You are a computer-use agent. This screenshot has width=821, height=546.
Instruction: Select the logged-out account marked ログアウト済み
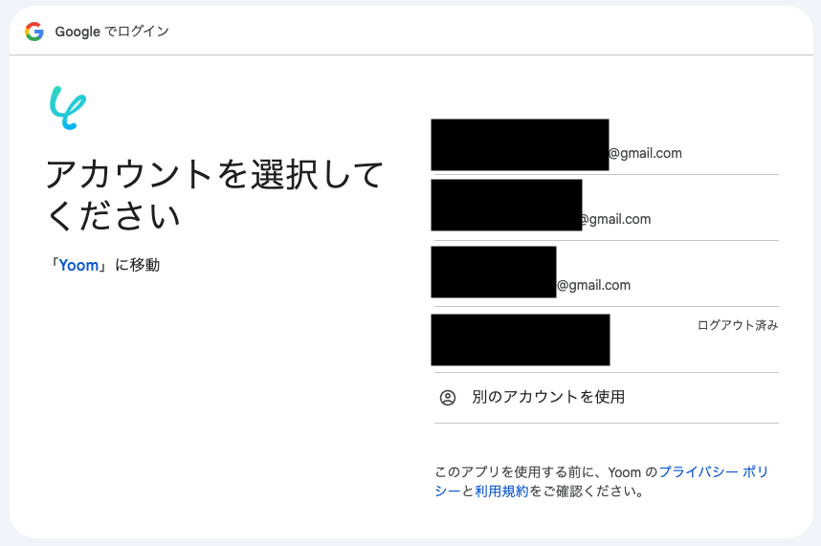(607, 339)
